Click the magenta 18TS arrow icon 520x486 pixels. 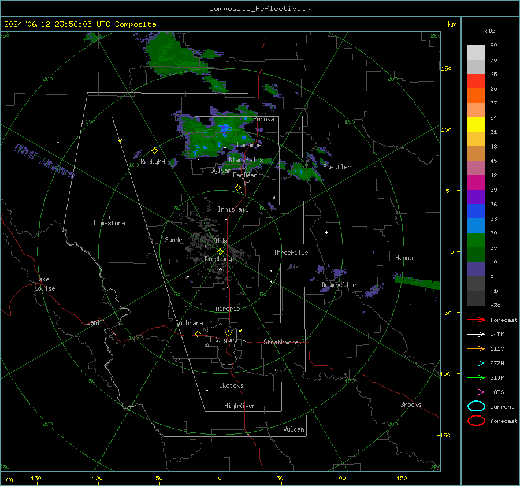pos(476,392)
